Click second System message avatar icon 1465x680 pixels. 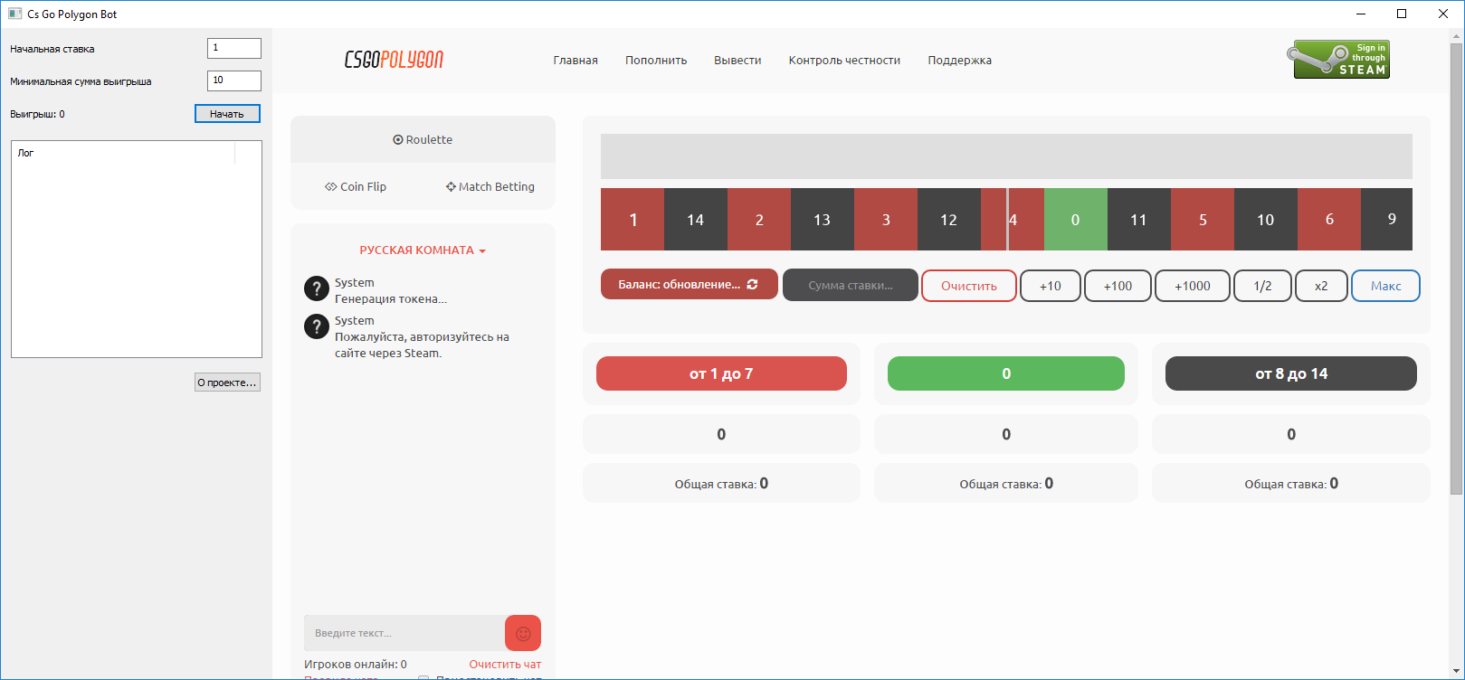point(316,326)
